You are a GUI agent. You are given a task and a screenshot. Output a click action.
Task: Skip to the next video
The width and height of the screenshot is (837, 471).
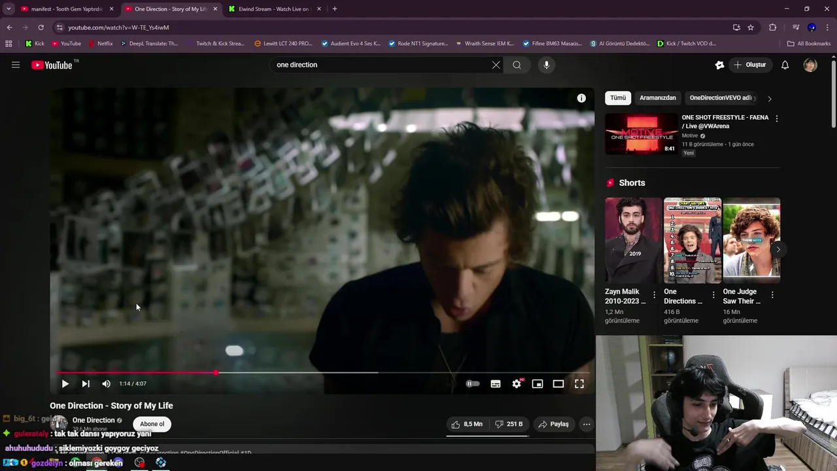click(86, 384)
